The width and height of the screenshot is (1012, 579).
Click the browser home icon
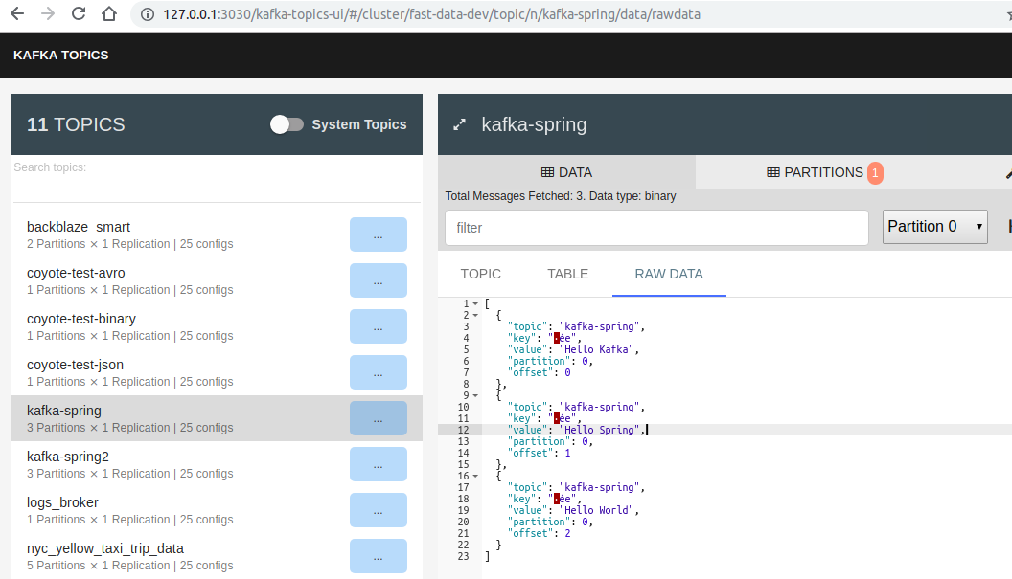click(108, 14)
